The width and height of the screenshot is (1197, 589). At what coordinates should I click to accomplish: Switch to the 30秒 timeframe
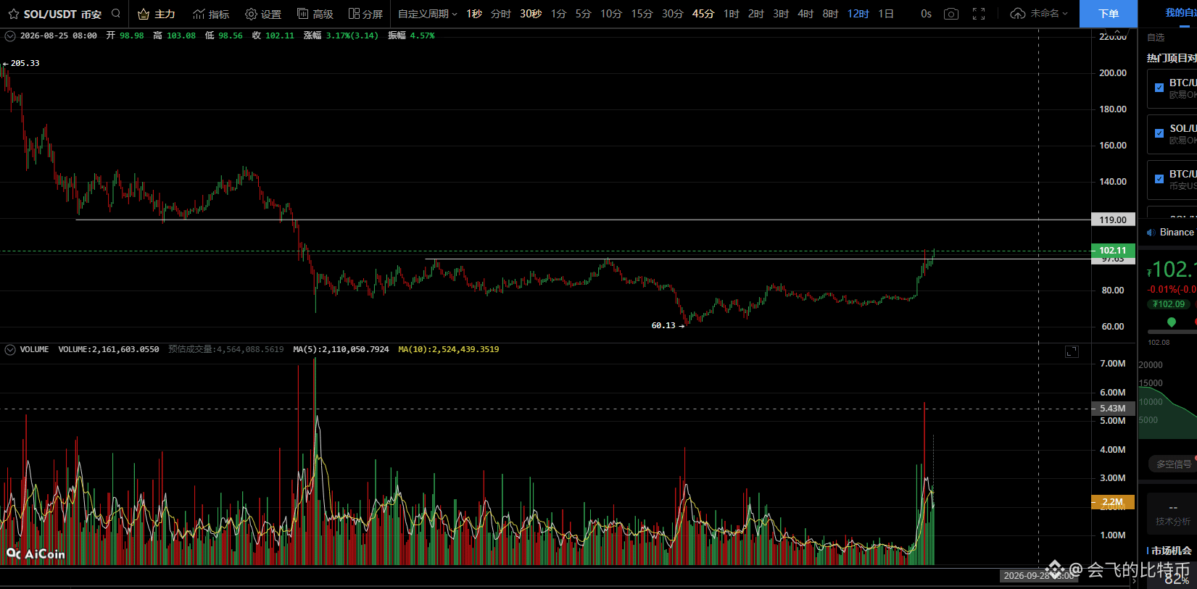click(531, 14)
